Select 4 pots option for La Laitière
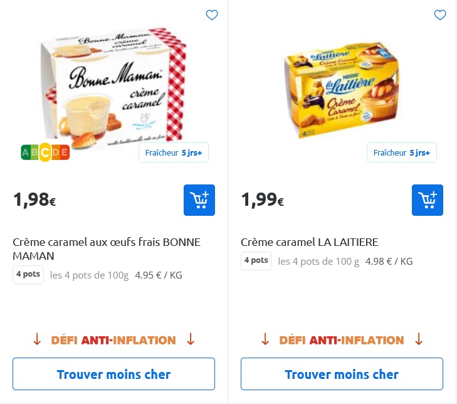Viewport: 457px width, 404px height. [256, 261]
